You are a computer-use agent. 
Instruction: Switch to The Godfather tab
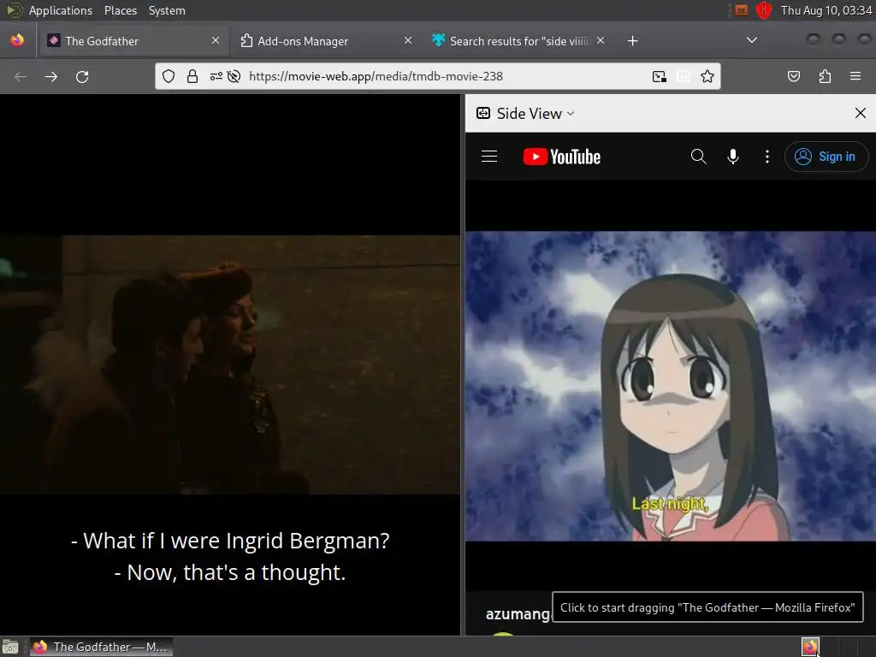click(x=133, y=41)
